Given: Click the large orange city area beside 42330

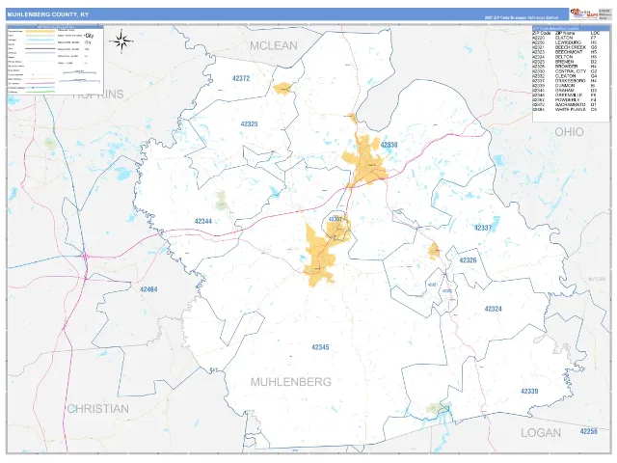Looking at the screenshot, I should point(365,161).
